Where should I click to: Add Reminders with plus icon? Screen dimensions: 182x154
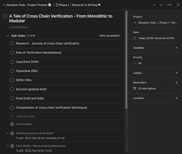click(x=177, y=83)
